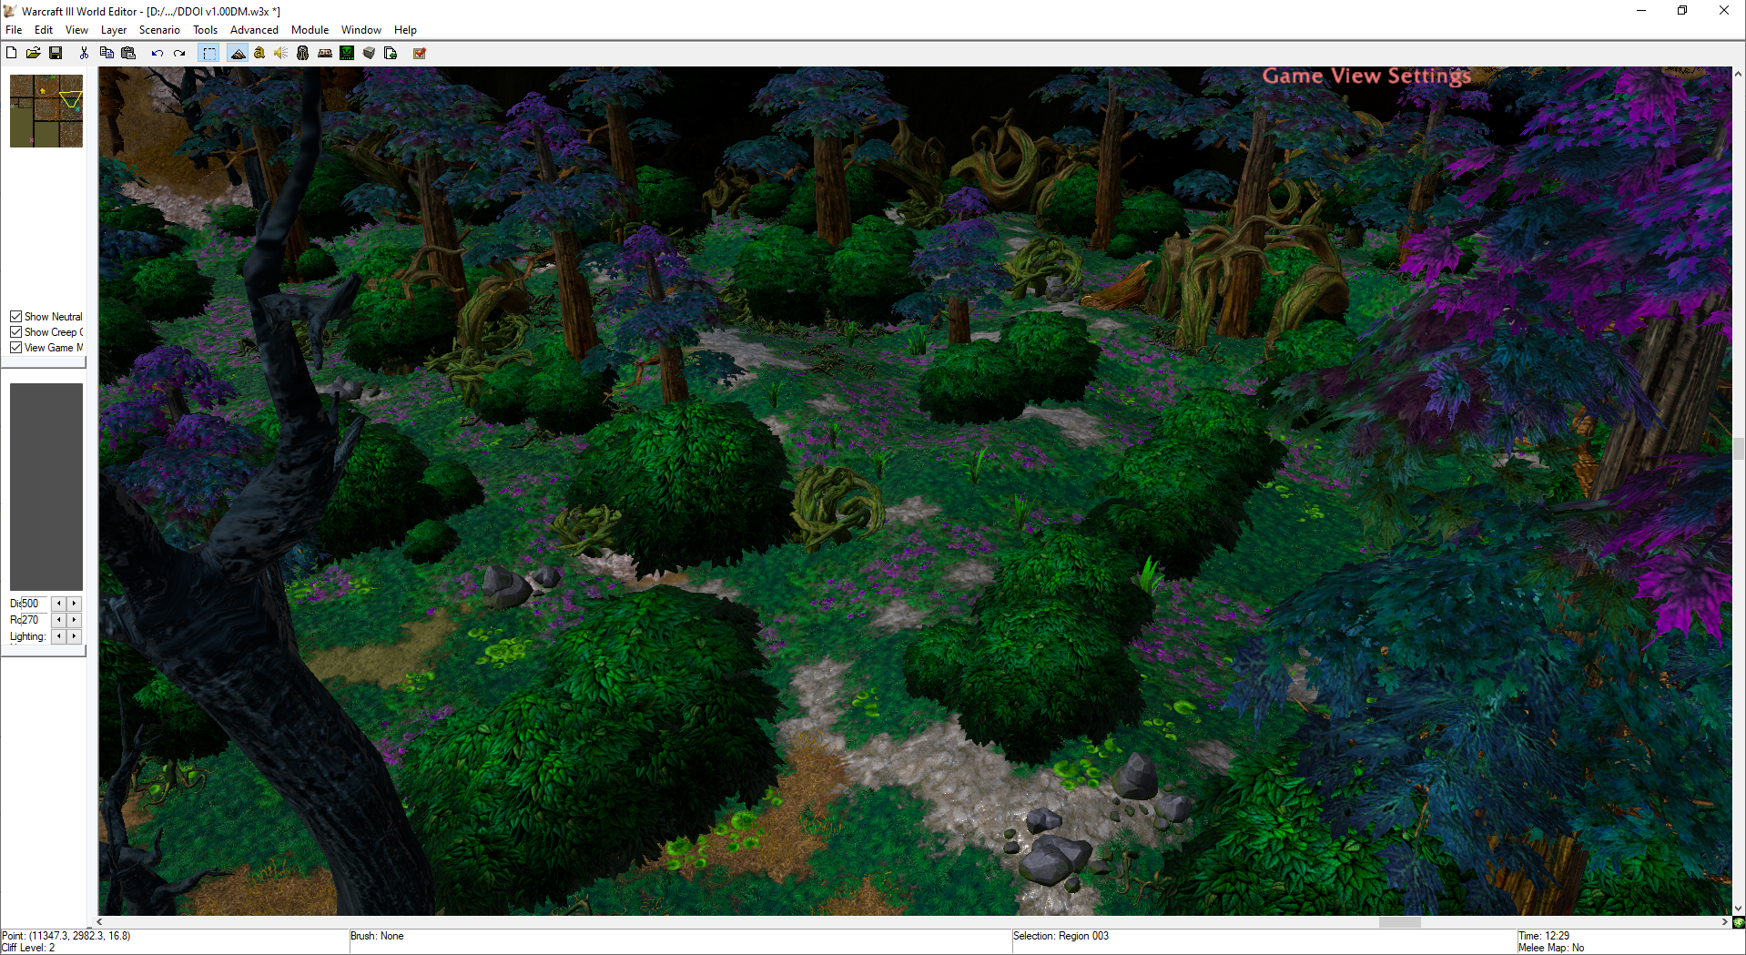
Task: Click the 'Selection: Region 003' status text
Action: pyautogui.click(x=1061, y=936)
